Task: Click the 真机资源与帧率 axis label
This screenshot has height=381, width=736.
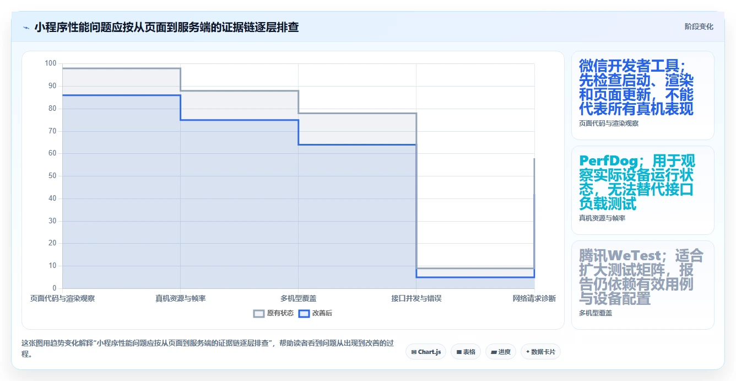Action: 181,298
